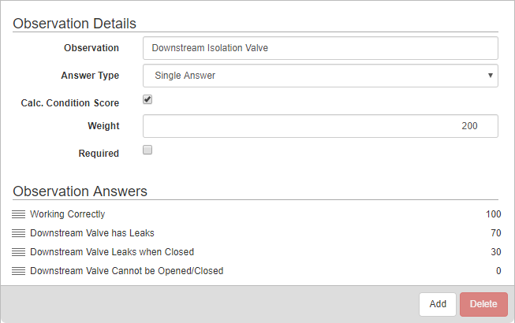Click reorder handle for Cannot be Opened/Closed

[x=18, y=271]
